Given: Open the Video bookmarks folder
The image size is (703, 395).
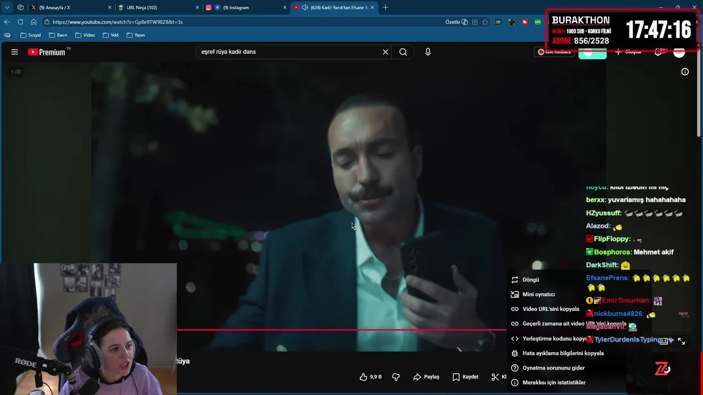Looking at the screenshot, I should tap(85, 35).
